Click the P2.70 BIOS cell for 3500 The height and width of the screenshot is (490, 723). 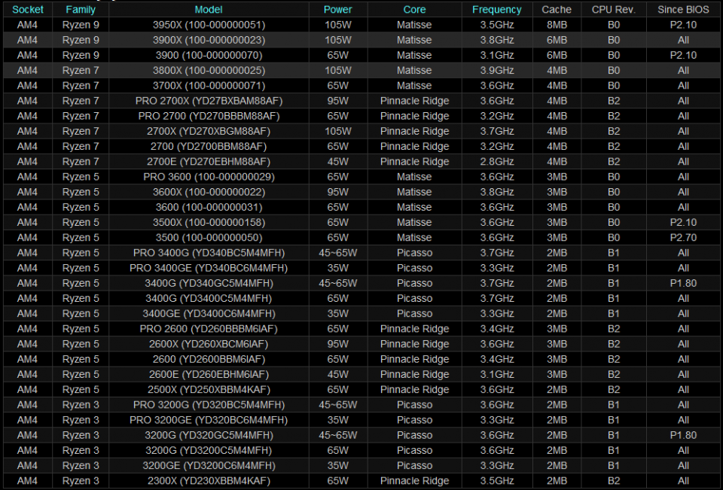tap(683, 238)
